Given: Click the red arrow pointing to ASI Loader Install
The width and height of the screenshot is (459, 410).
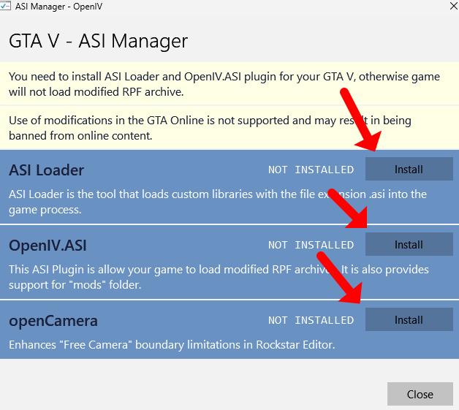Looking at the screenshot, I should [x=360, y=122].
